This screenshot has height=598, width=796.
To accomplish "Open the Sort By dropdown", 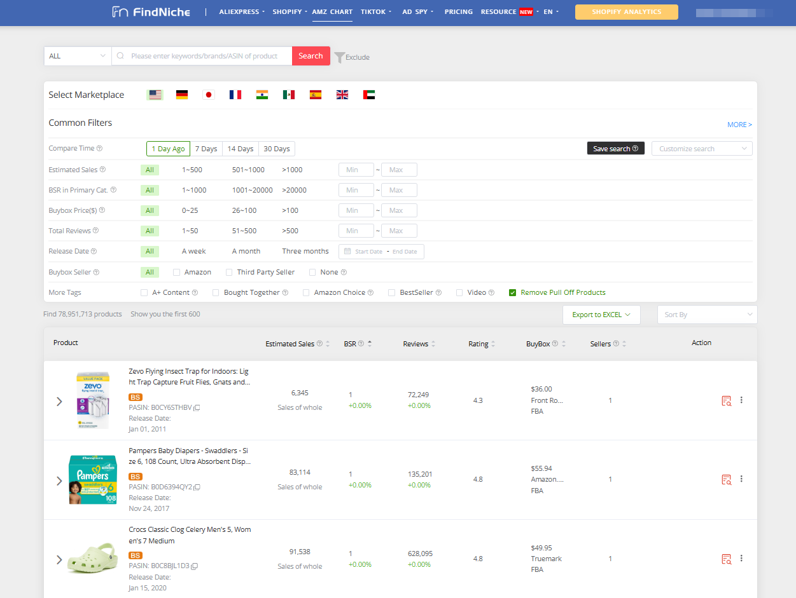I will (707, 315).
